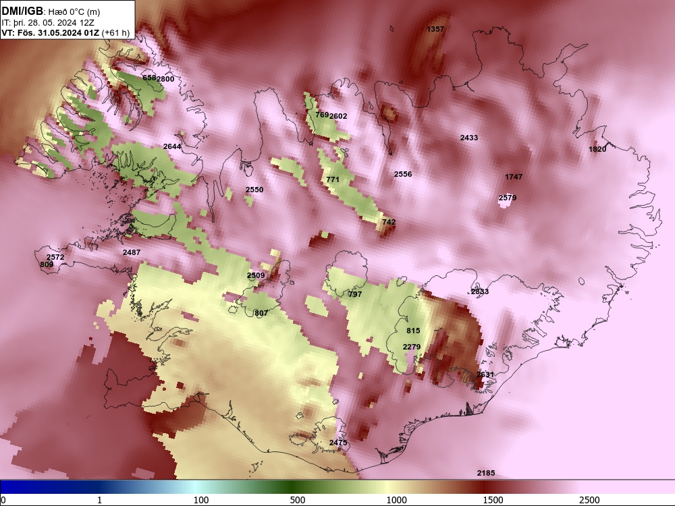The height and width of the screenshot is (506, 675).
Task: Click the map value 807
Action: pyautogui.click(x=261, y=313)
